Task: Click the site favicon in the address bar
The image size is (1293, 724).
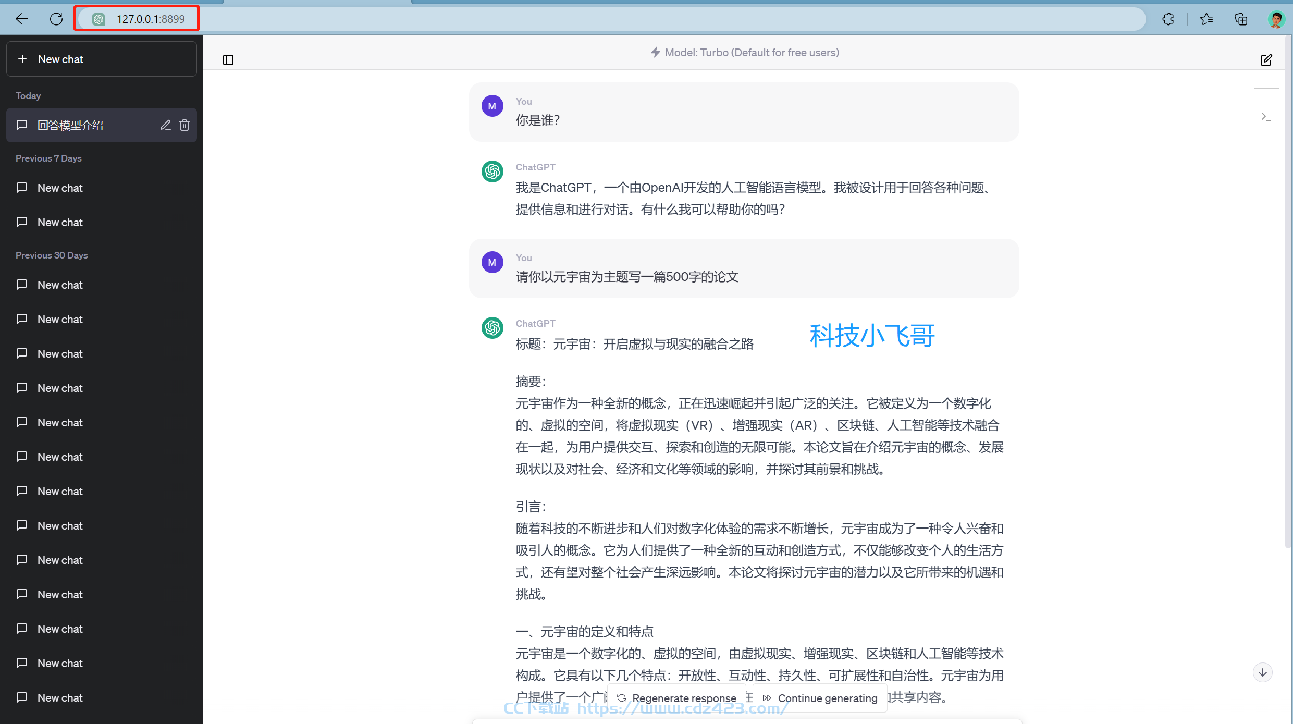Action: (x=98, y=19)
